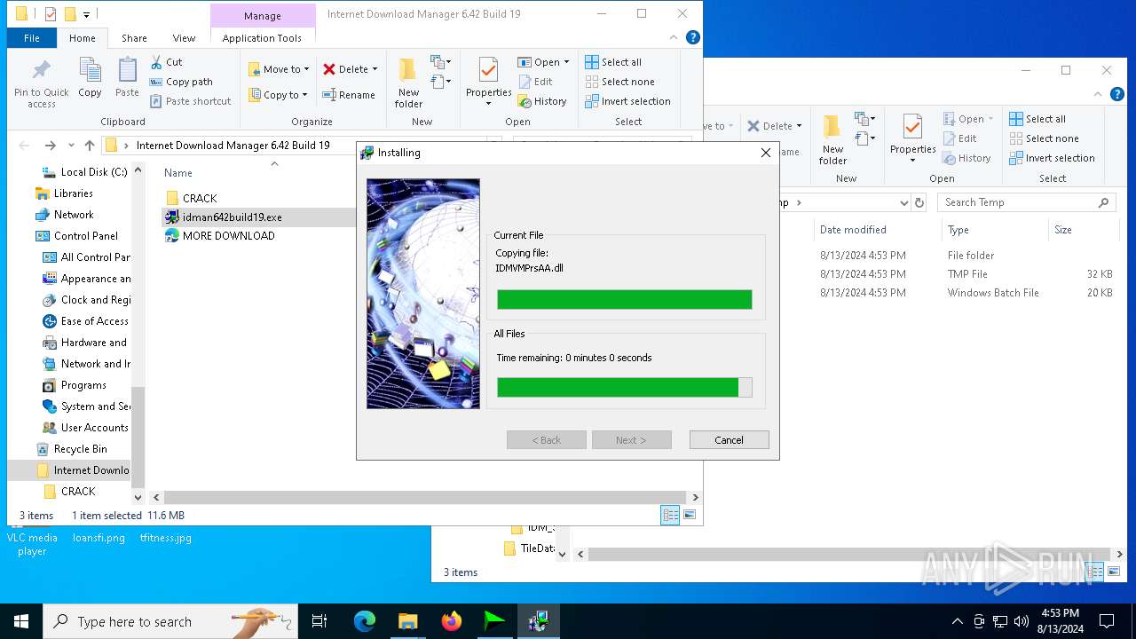Close the Installing dialog
1136x639 pixels.
click(x=765, y=153)
